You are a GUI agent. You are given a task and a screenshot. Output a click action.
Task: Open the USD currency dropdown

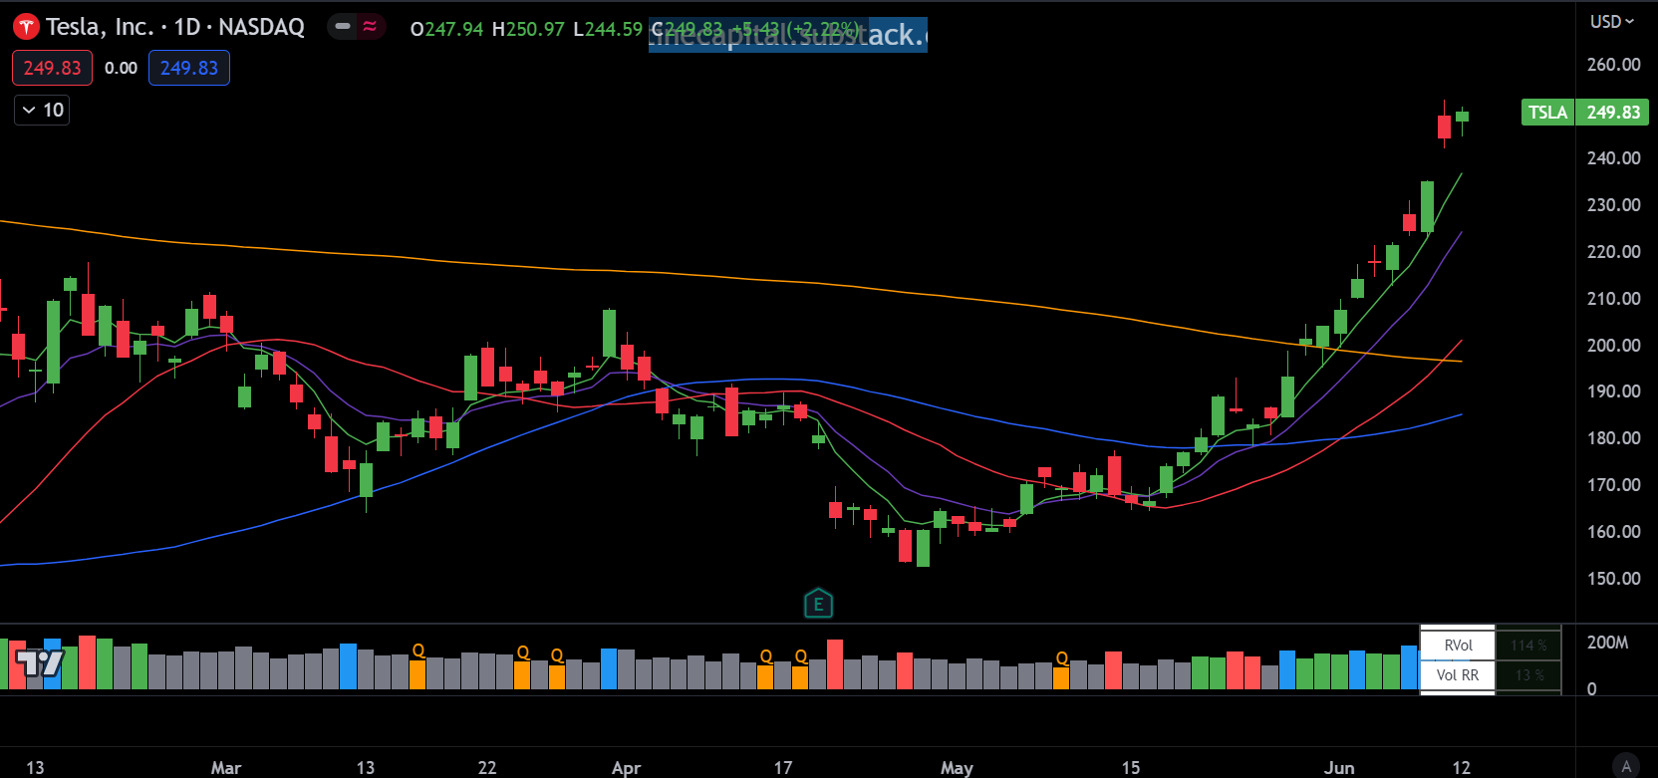point(1612,21)
